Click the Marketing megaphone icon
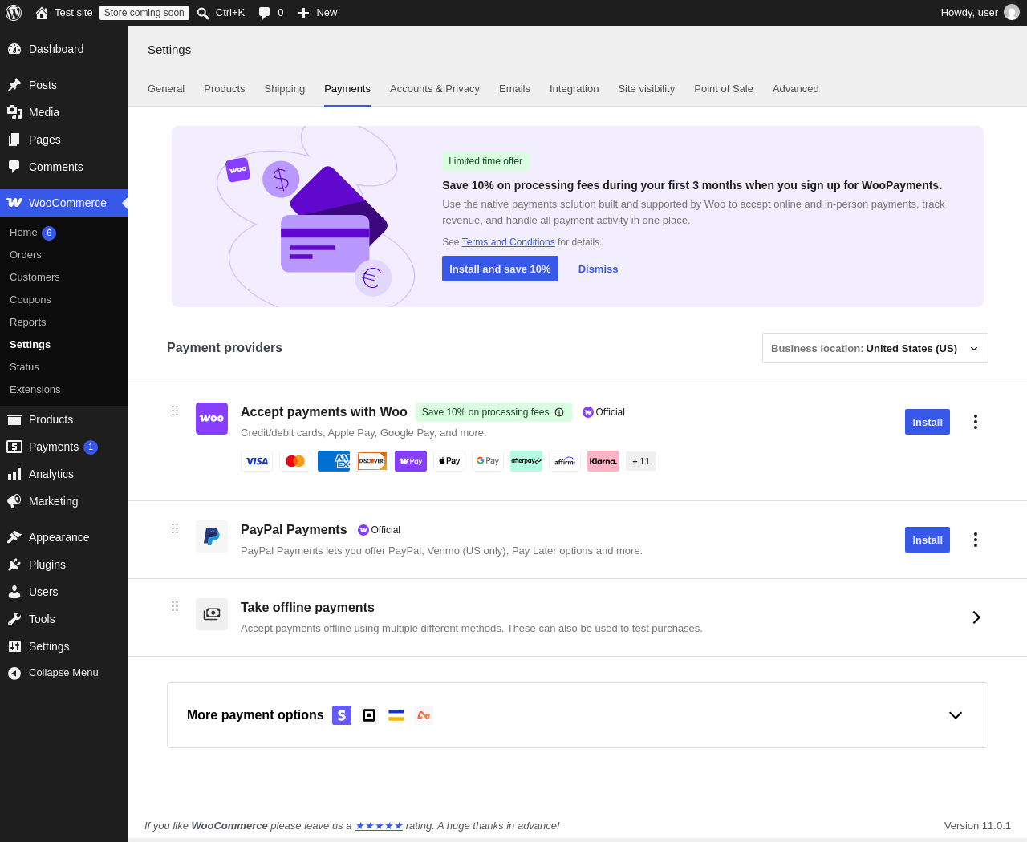The width and height of the screenshot is (1027, 842). pos(14,501)
